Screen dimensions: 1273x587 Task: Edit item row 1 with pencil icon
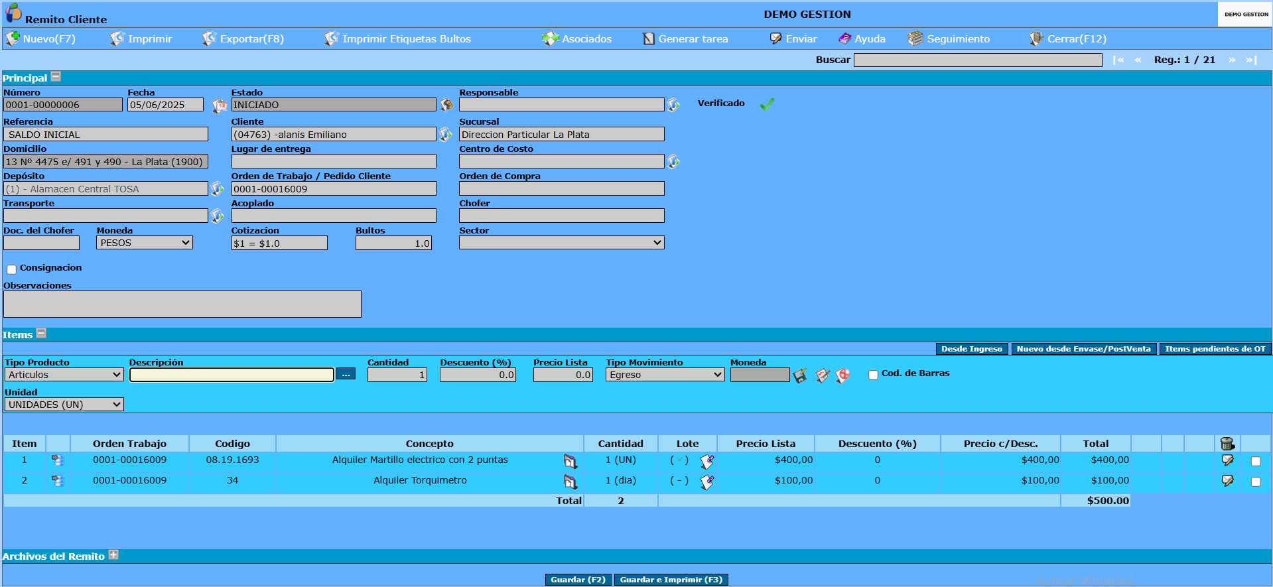pyautogui.click(x=1228, y=460)
